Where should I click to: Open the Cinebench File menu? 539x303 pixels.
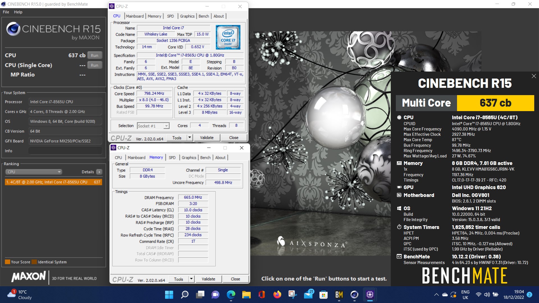(6, 12)
